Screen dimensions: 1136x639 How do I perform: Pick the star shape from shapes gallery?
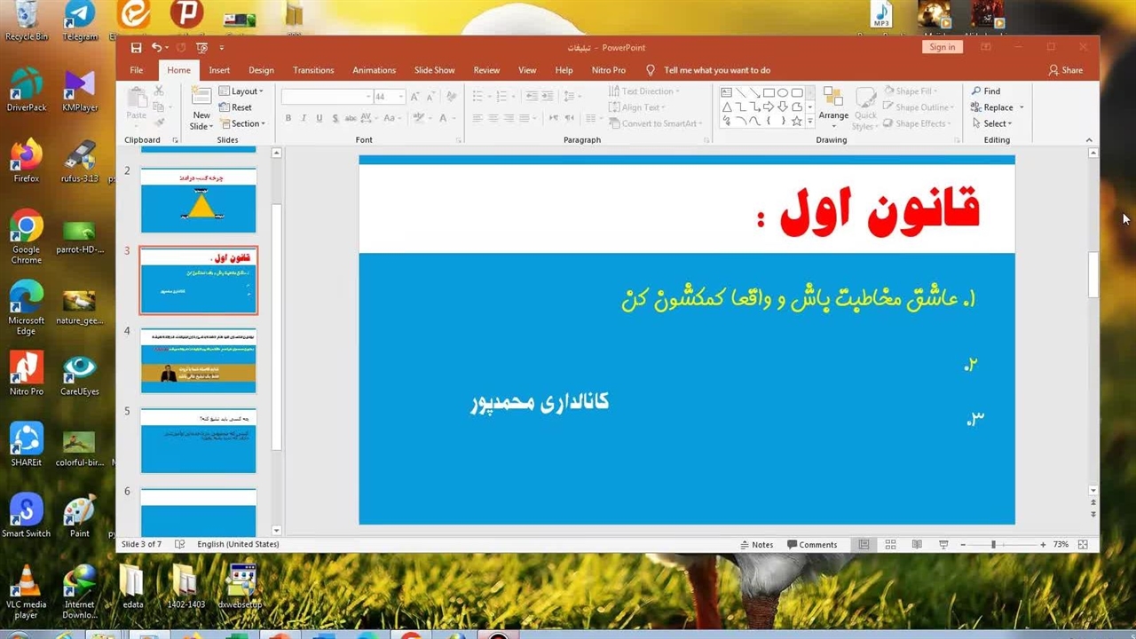coord(796,122)
